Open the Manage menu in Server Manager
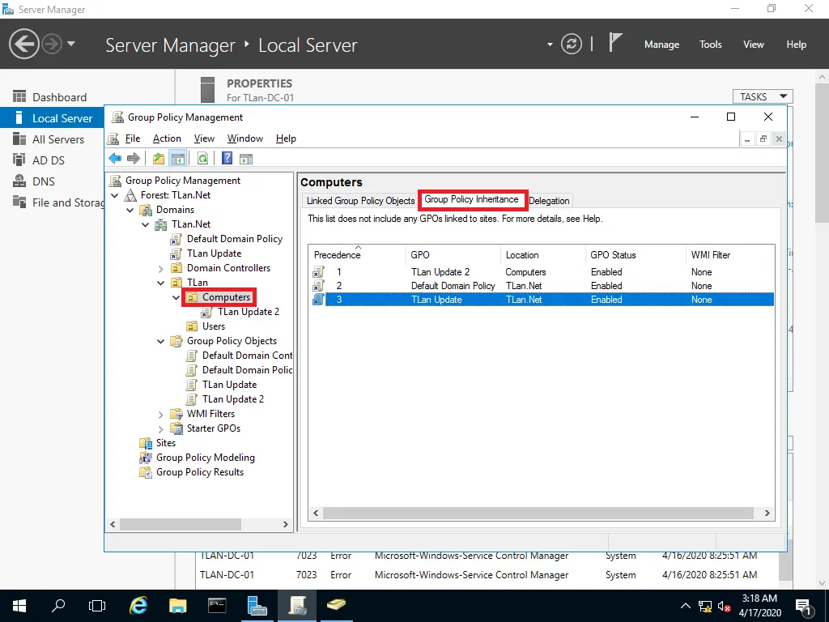 click(661, 45)
